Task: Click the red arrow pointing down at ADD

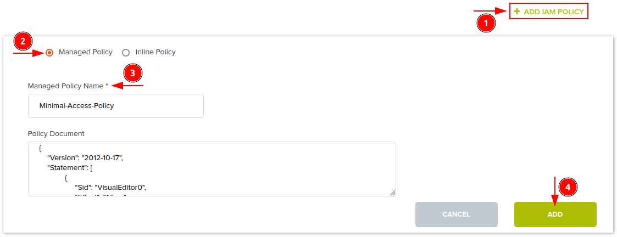Action: pos(555,190)
